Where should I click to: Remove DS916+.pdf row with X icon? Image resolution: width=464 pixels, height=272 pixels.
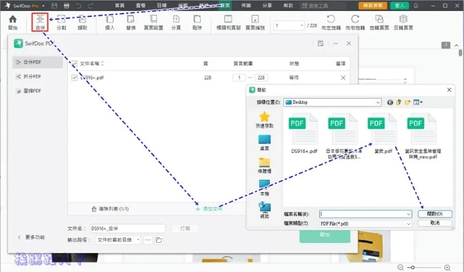point(343,78)
